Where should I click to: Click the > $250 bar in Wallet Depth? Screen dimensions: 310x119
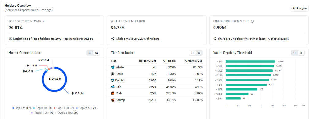(248, 75)
